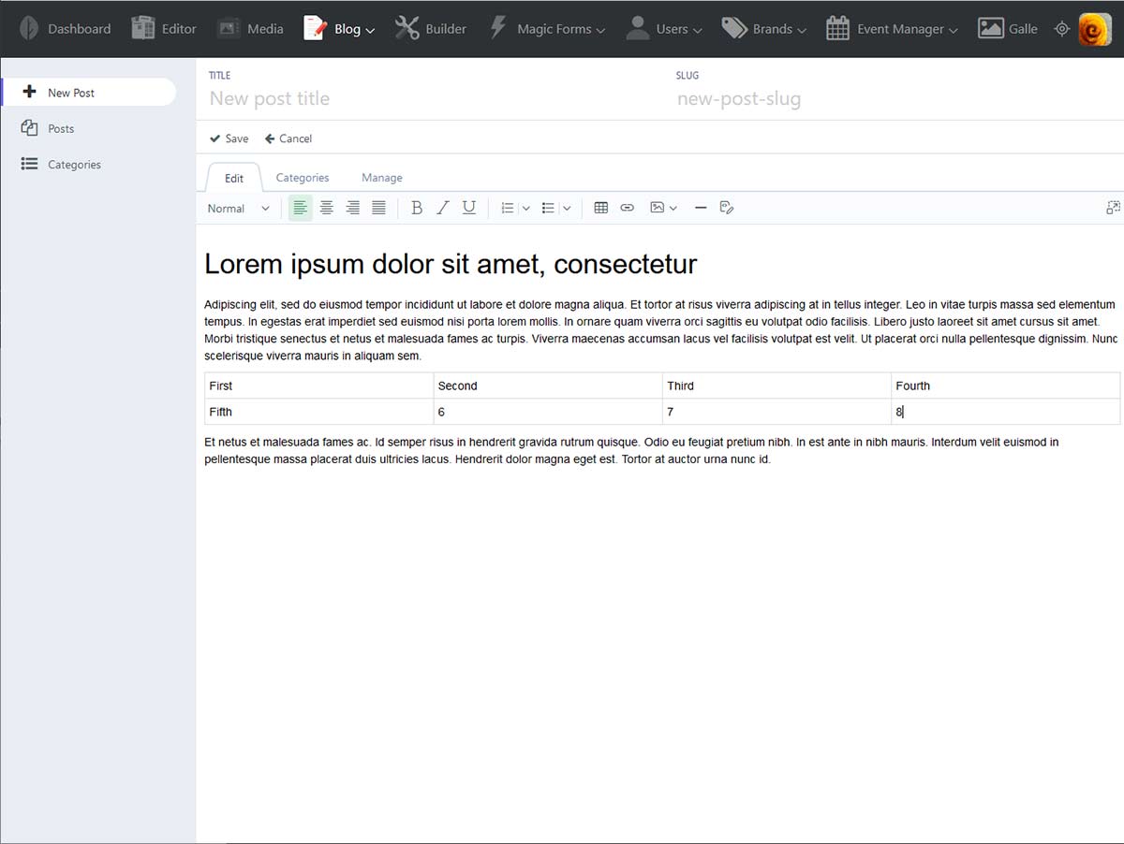The image size is (1124, 844).
Task: Expand the Brands menu
Action: click(x=764, y=28)
